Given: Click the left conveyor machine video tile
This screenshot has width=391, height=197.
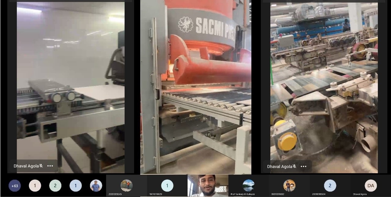Looking at the screenshot, I should (x=71, y=88).
